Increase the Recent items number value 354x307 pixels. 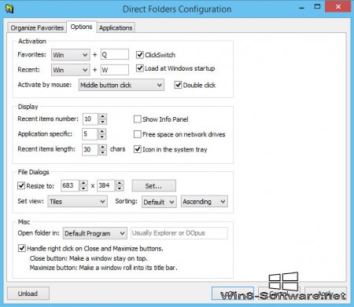pyautogui.click(x=102, y=116)
